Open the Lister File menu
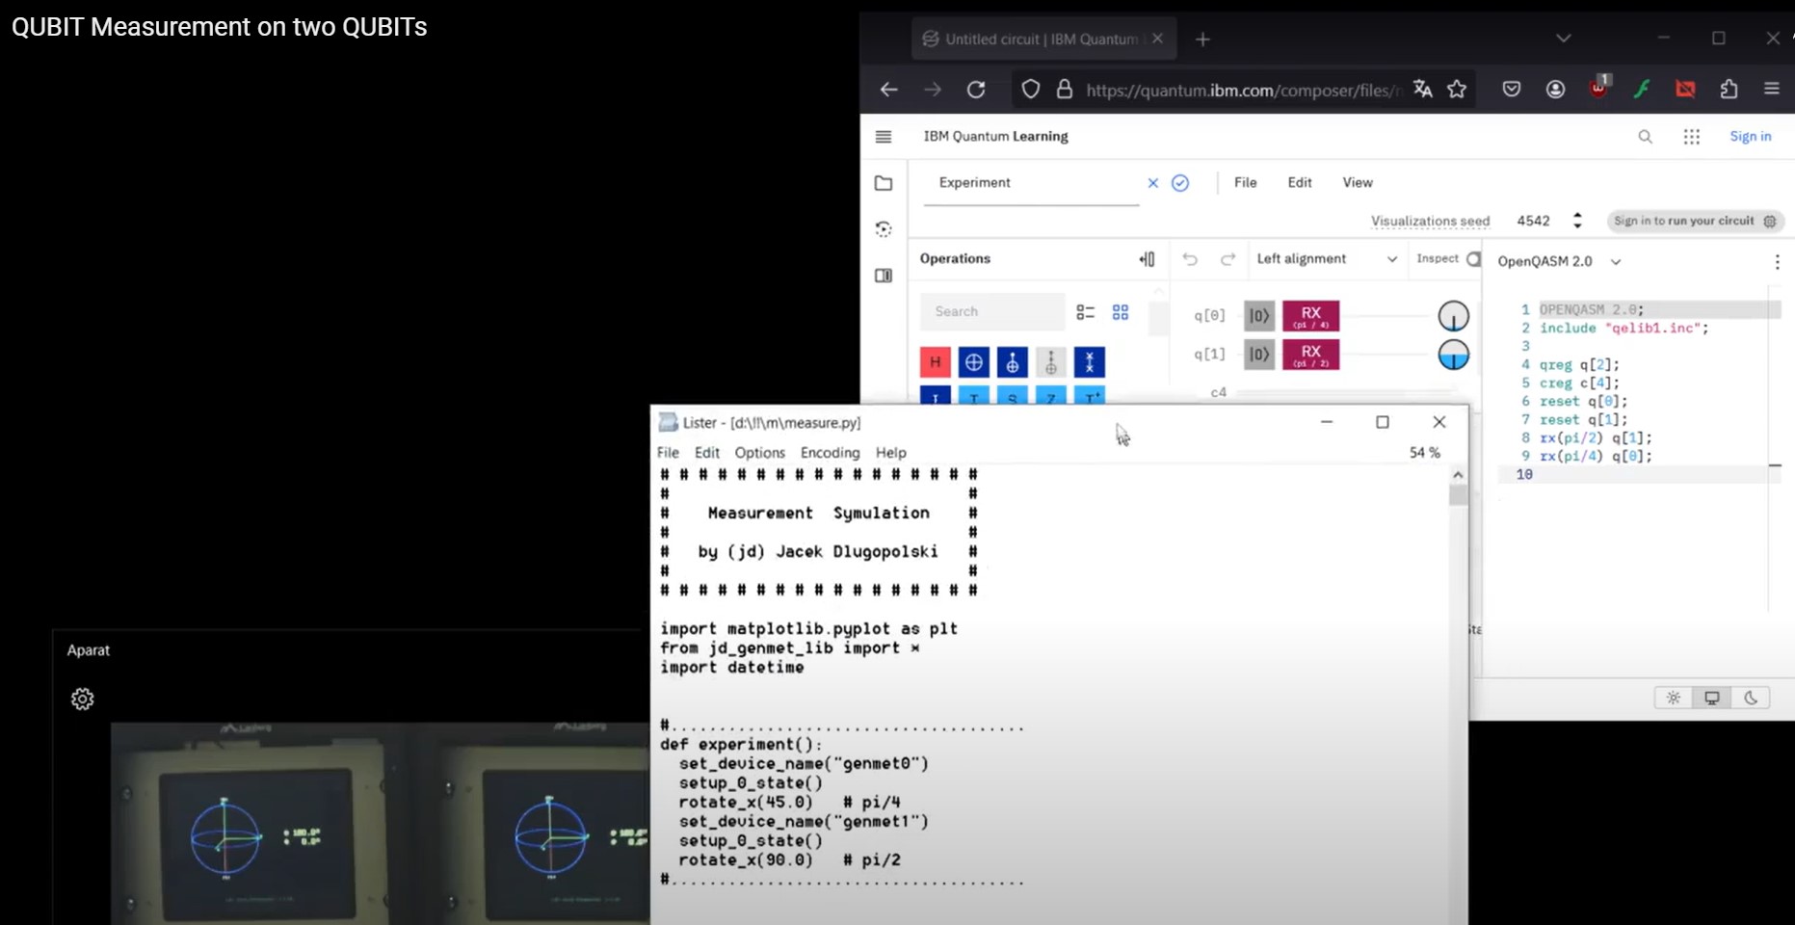 pyautogui.click(x=668, y=453)
